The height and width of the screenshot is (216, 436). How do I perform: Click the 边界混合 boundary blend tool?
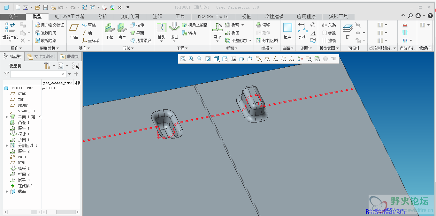pyautogui.click(x=141, y=41)
